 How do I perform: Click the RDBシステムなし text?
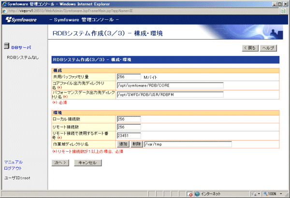pyautogui.click(x=23, y=57)
